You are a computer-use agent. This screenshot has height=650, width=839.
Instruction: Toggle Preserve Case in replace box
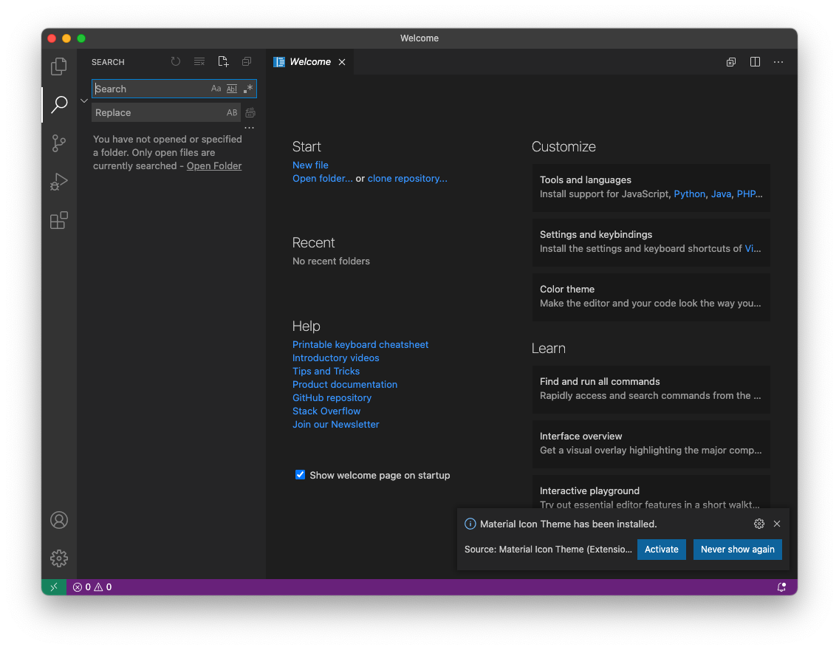[x=232, y=112]
